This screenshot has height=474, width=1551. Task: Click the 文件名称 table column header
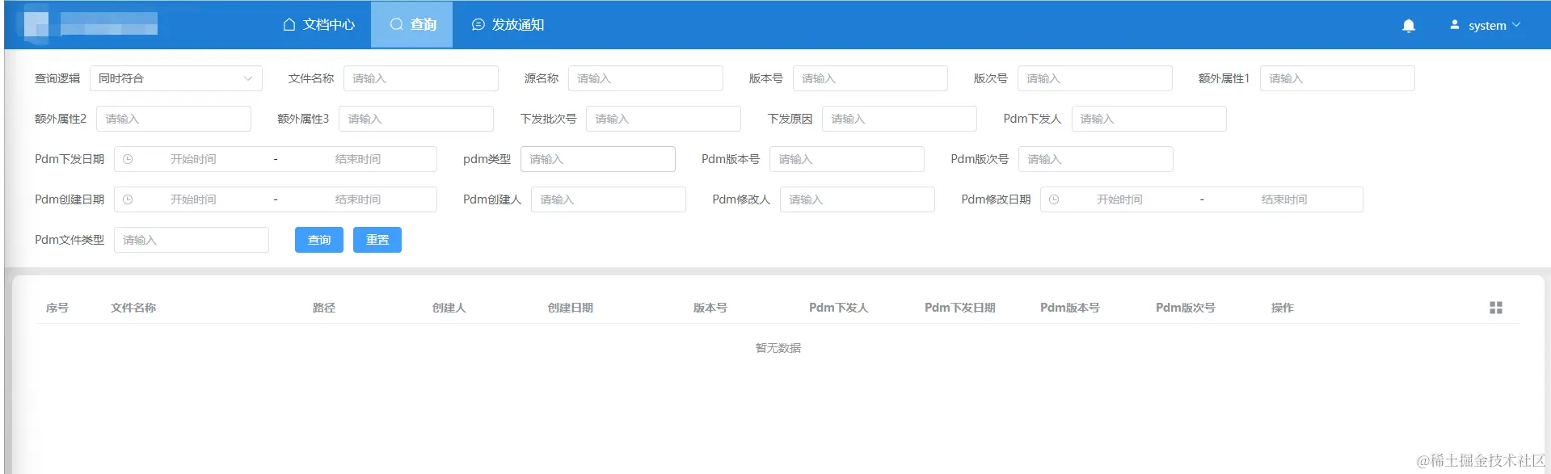coord(133,308)
